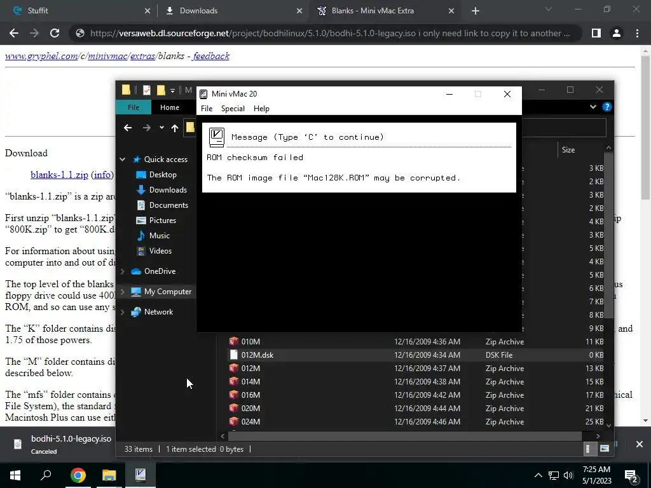
Task: Switch to Home tab in File Explorer
Action: pos(169,107)
